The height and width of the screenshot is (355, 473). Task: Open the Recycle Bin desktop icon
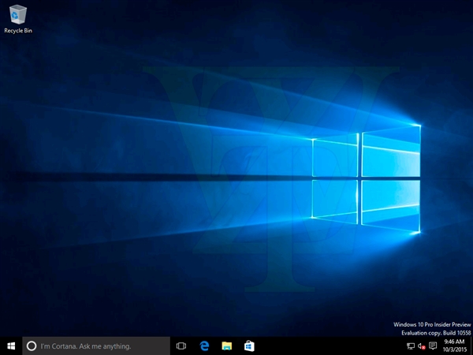(x=17, y=14)
